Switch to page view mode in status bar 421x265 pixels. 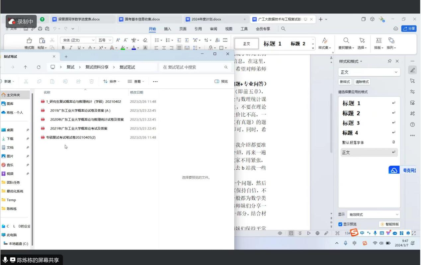[x=291, y=233]
